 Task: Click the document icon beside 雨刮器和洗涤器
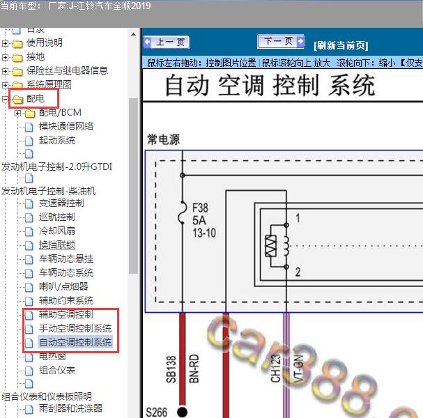pos(29,409)
